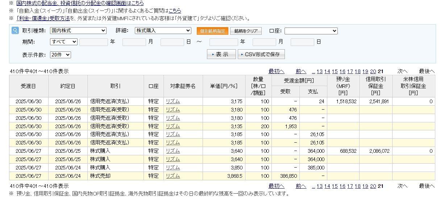Screen dimensions: 440x202
Task: Open リズム link in first table row
Action: click(x=173, y=102)
